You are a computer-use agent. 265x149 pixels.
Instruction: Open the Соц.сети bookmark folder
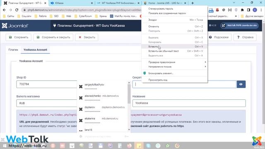coord(24,16)
